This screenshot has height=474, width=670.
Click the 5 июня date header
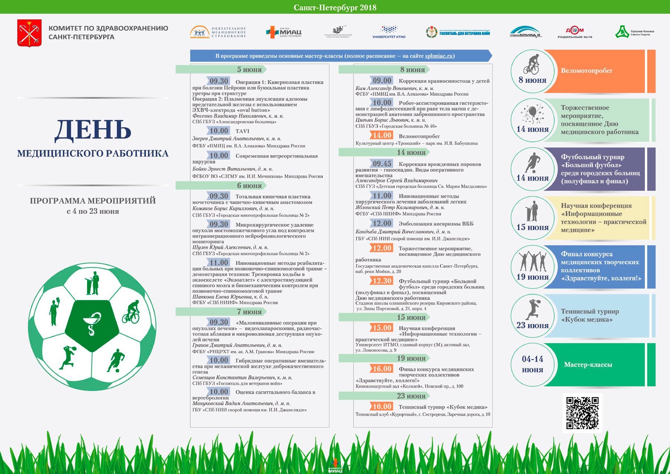click(x=249, y=70)
